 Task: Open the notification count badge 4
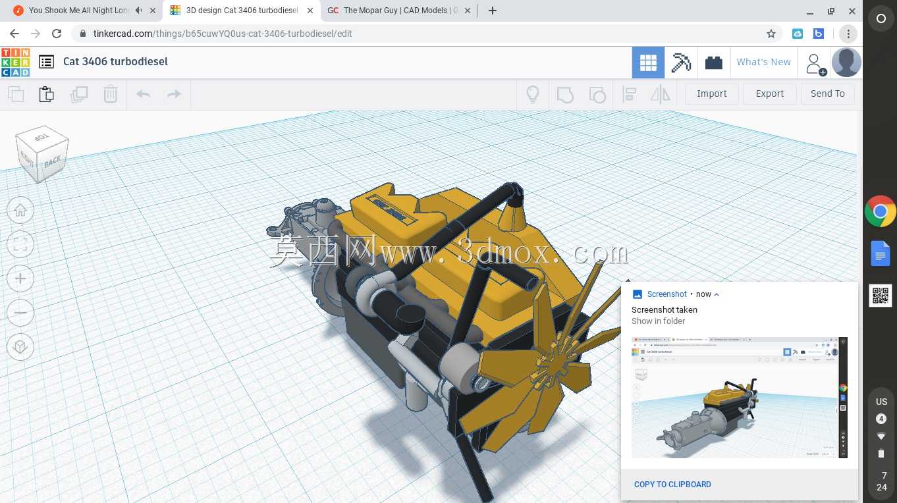(881, 419)
